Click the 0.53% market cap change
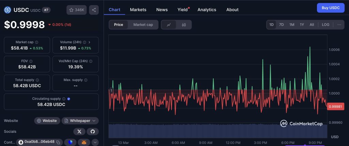 36,48
